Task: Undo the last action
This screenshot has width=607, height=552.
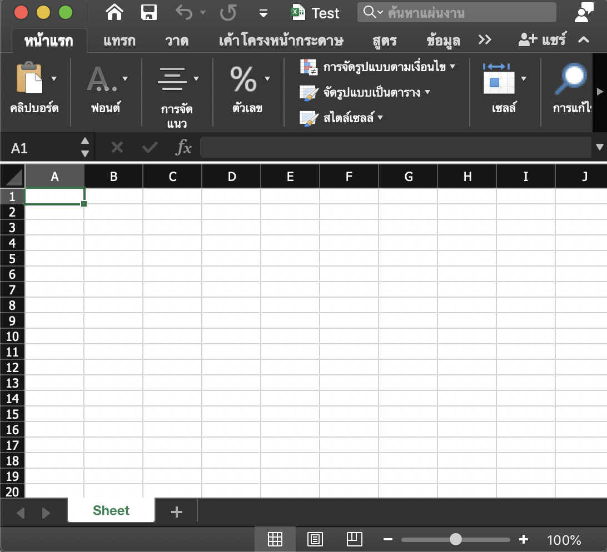Action: [x=184, y=12]
